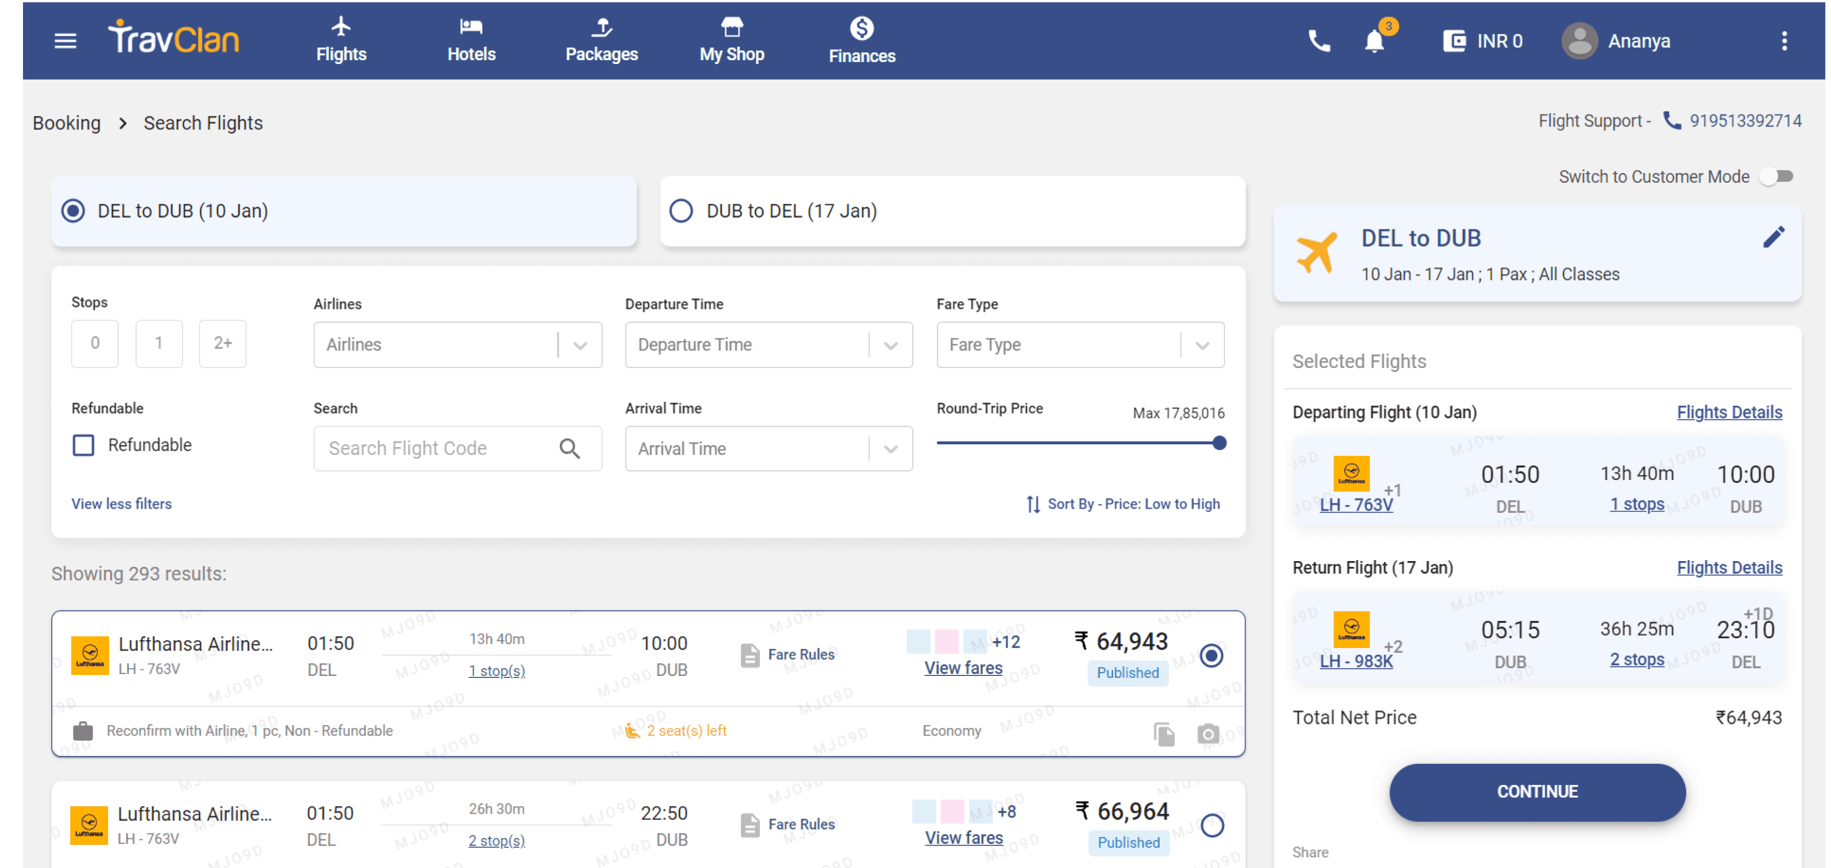Click Ananya's profile avatar

click(1579, 41)
